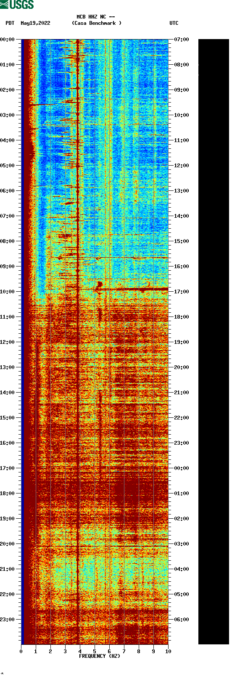
Task: Select the 01:00 tick on PDT axis
Action: pos(7,65)
